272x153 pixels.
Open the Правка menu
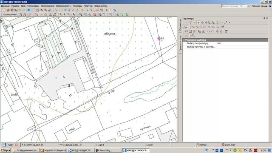coord(15,6)
